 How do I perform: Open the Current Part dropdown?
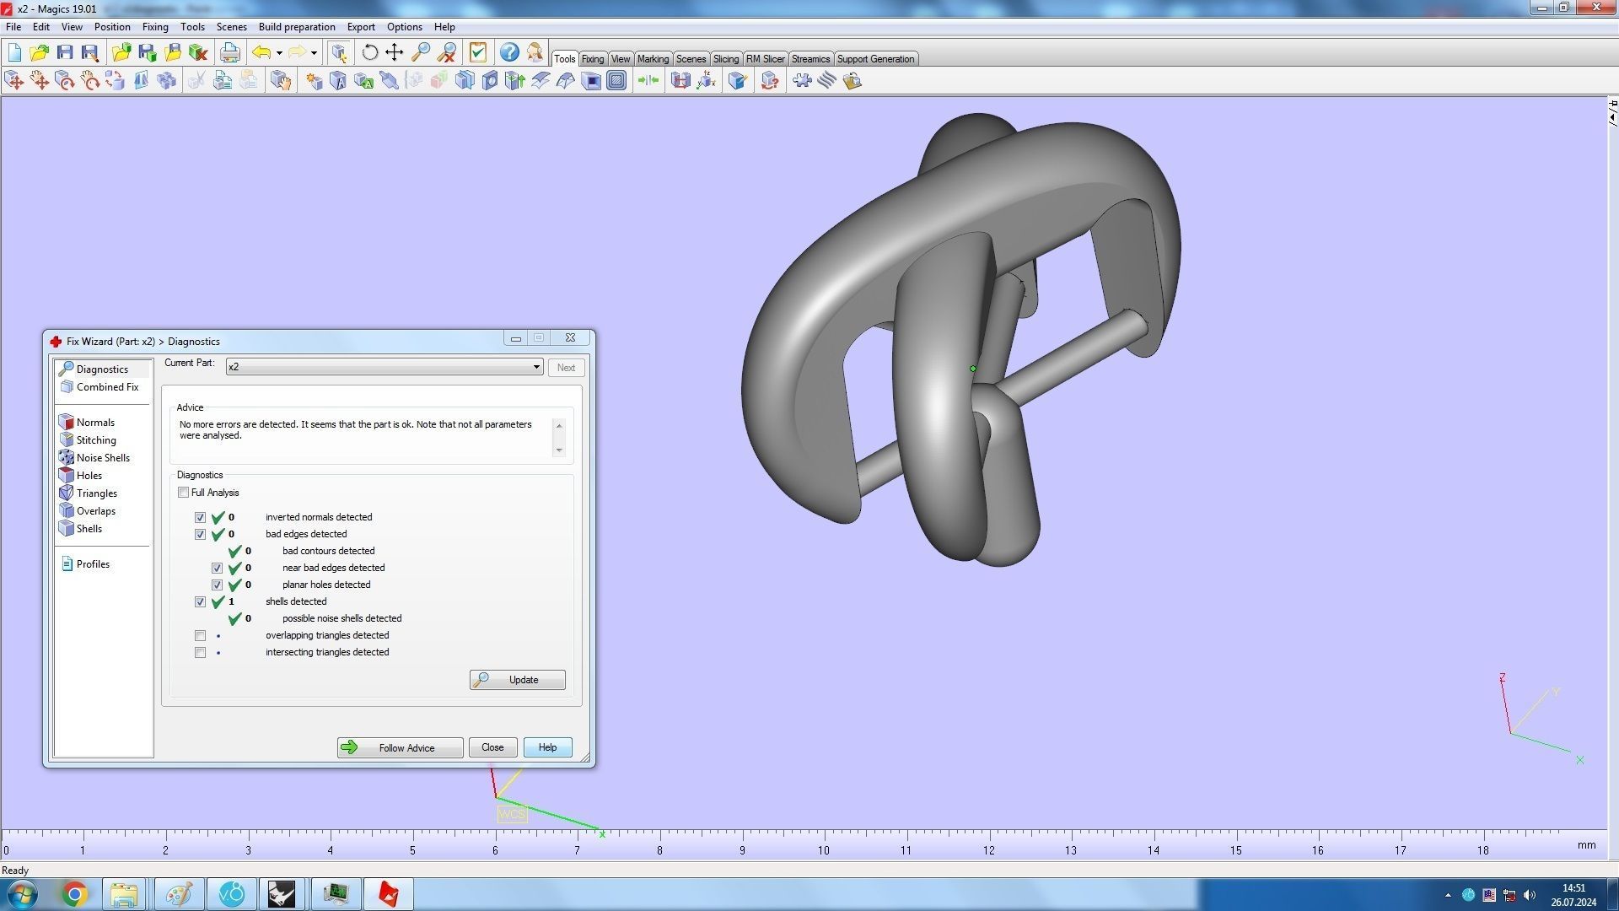[536, 367]
